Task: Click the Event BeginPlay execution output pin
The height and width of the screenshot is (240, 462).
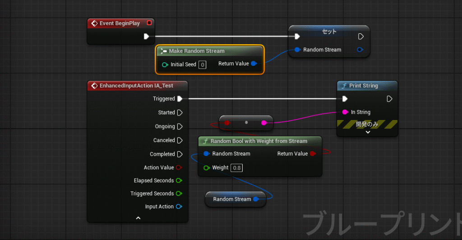Action: click(146, 37)
